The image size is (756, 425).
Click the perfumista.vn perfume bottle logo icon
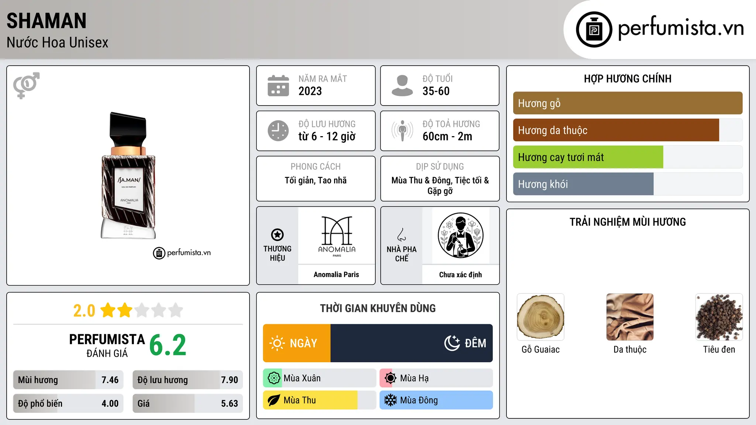click(x=594, y=30)
